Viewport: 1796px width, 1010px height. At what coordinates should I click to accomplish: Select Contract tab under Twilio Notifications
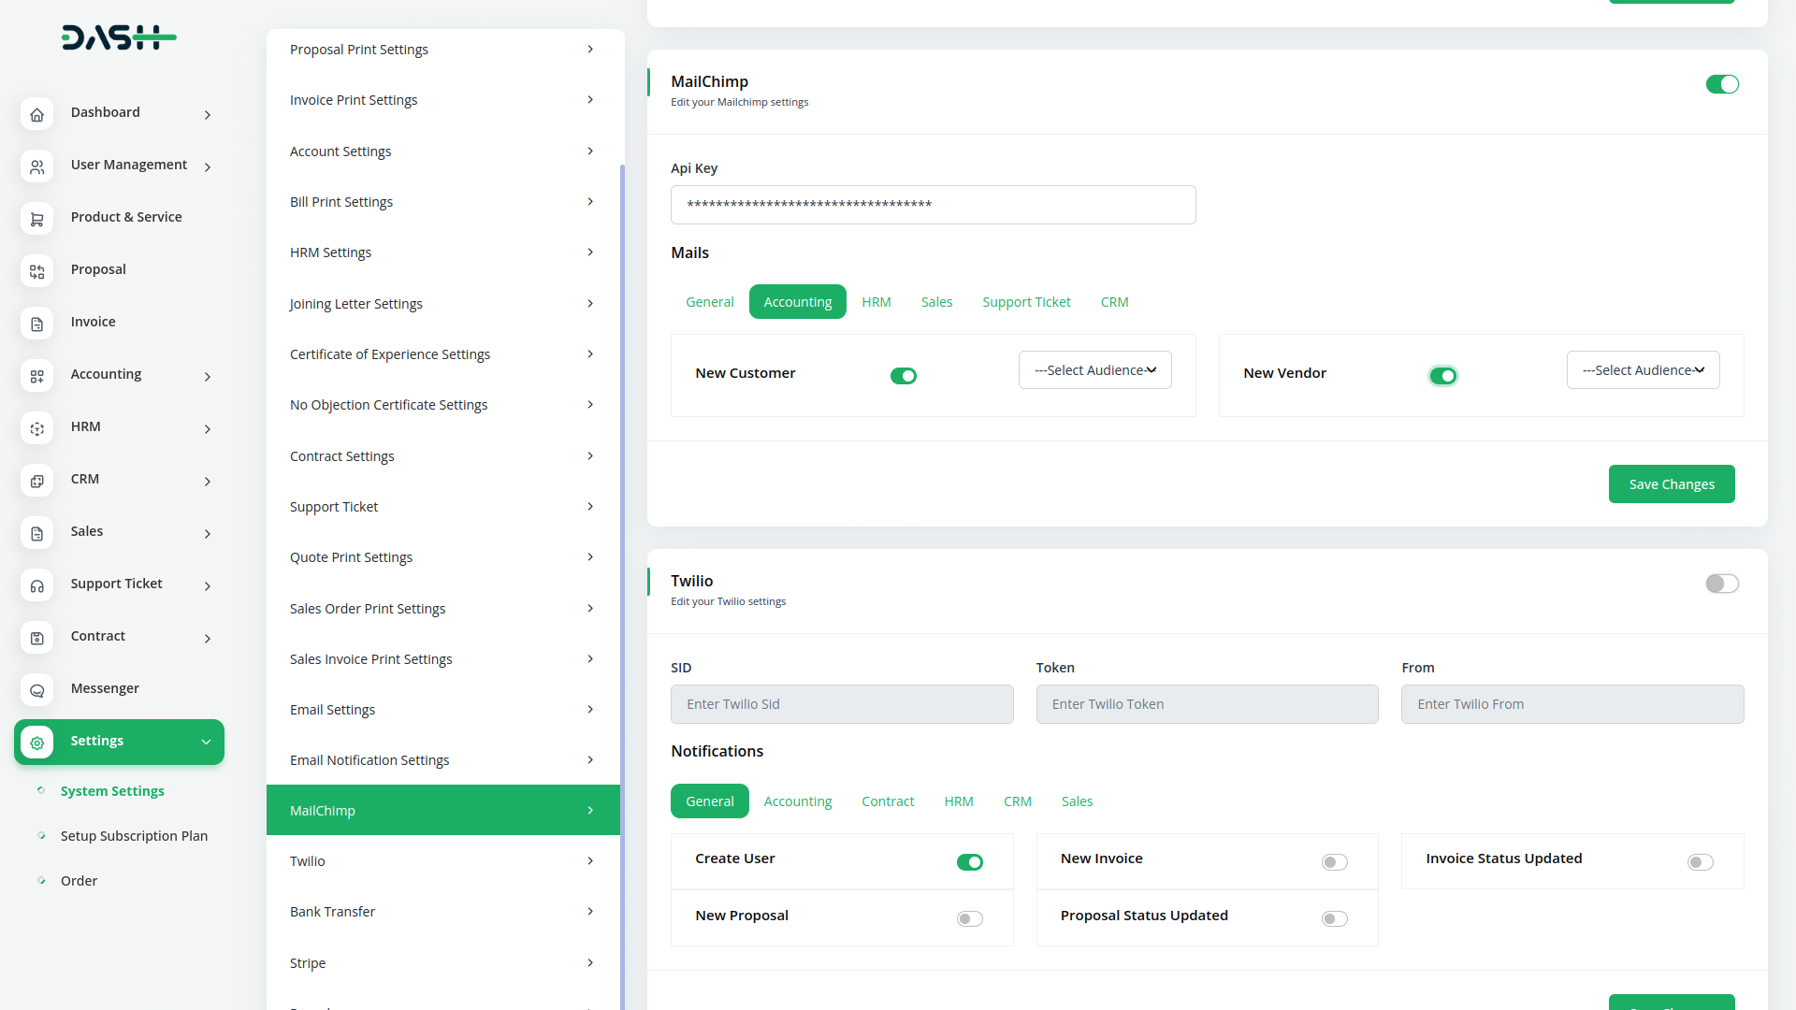click(x=887, y=801)
